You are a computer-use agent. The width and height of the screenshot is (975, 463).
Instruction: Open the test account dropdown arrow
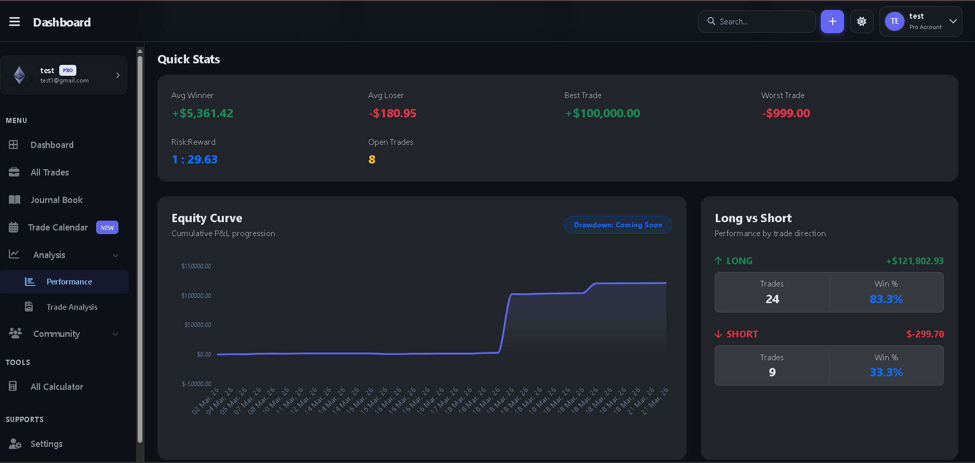[x=953, y=21]
